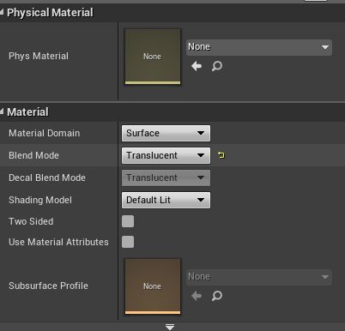Select the Shading Model property label
Screen dimensions: 345x331
[x=40, y=200]
